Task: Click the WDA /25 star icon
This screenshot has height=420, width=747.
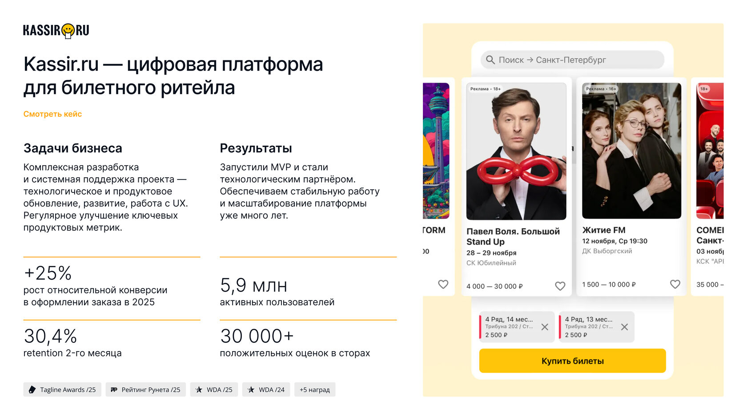Action: 199,390
